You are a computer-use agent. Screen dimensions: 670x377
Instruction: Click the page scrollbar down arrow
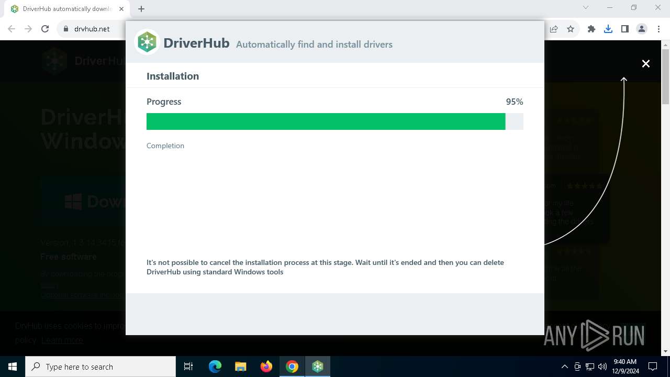[x=666, y=351]
